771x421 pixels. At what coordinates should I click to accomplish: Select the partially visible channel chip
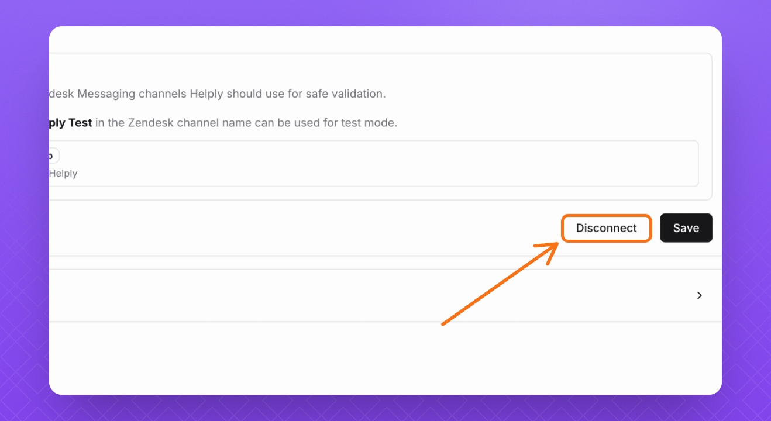click(x=53, y=156)
